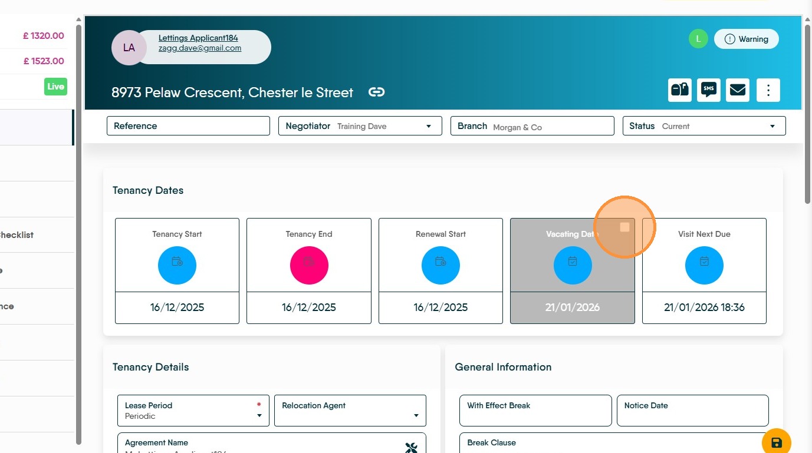Click the tools icon in Agreement Name
This screenshot has height=453, width=812.
412,448
